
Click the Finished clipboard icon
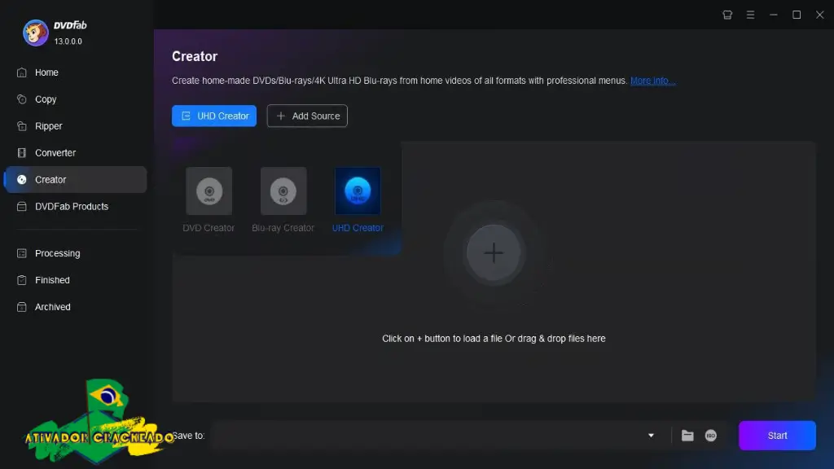22,280
